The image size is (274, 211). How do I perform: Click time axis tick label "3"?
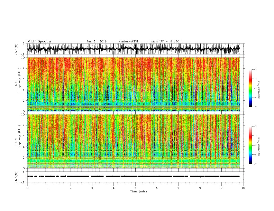pyautogui.click(x=92, y=188)
